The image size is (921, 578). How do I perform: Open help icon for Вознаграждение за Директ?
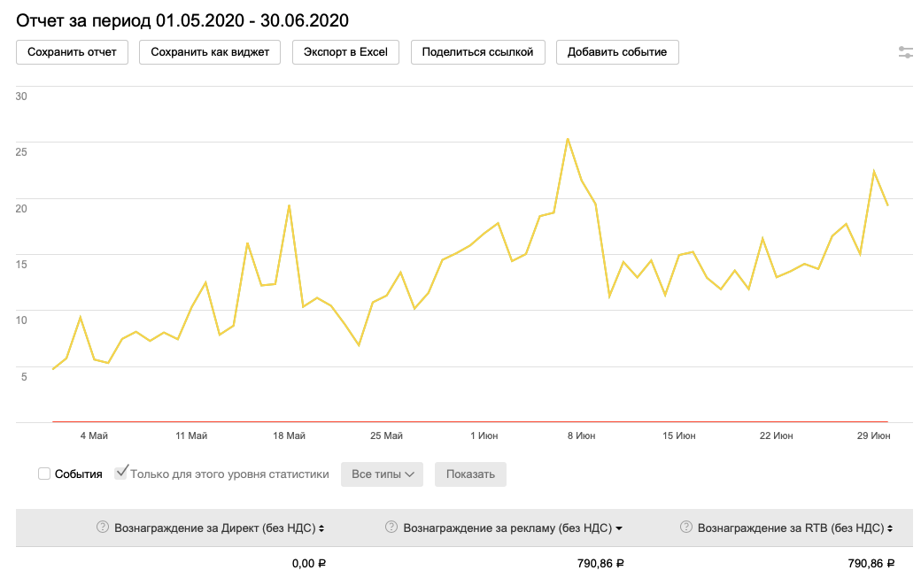pos(102,527)
